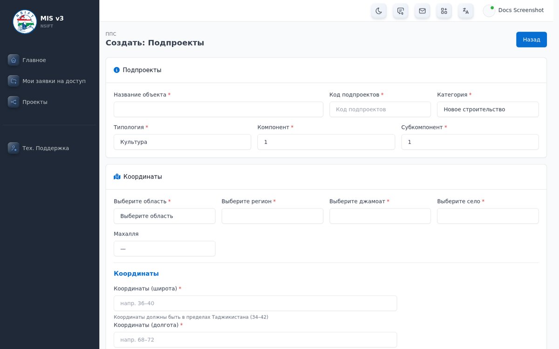The image size is (559, 349).
Task: Click the MIS v3 title
Action: coord(52,18)
